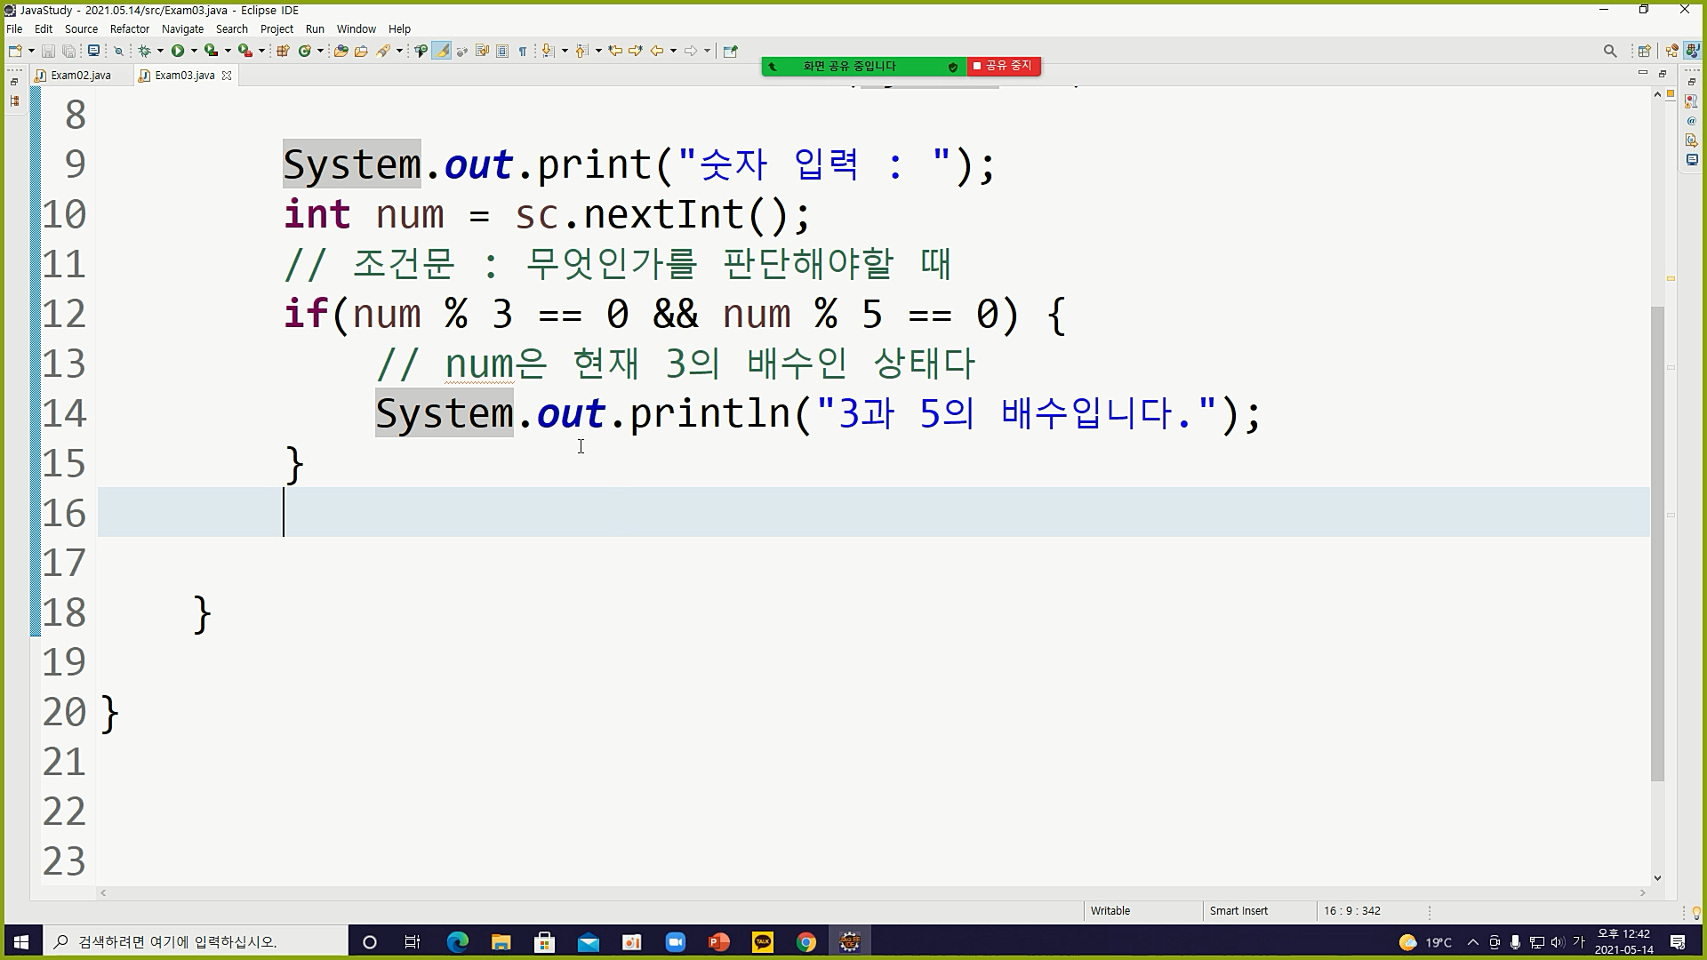Click the New Java Package icon
The height and width of the screenshot is (960, 1707).
[x=283, y=51]
